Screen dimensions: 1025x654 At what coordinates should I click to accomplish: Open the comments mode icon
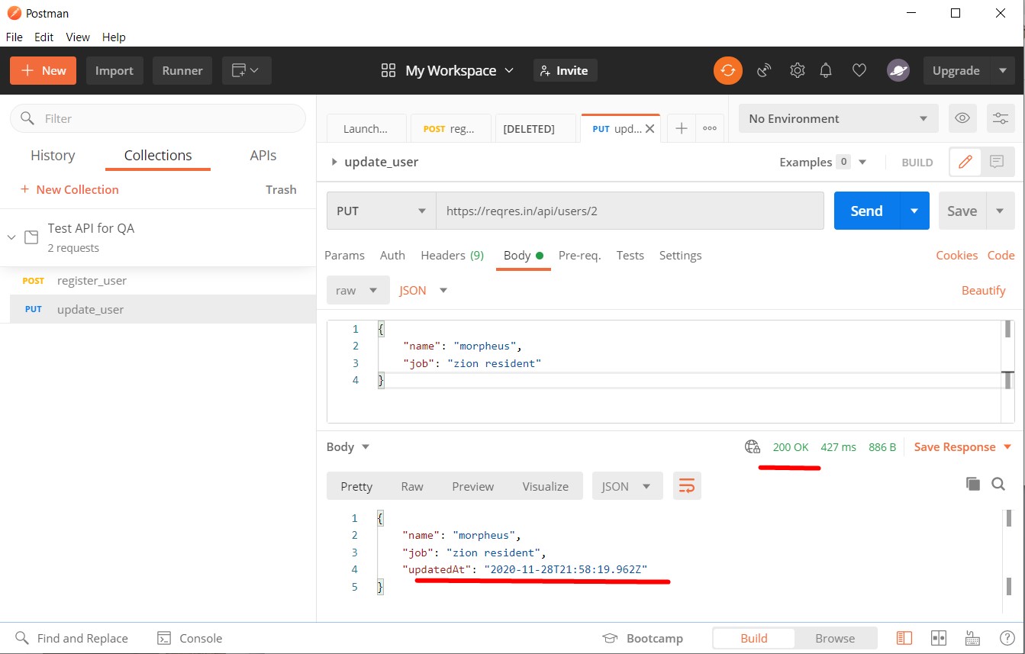point(996,162)
